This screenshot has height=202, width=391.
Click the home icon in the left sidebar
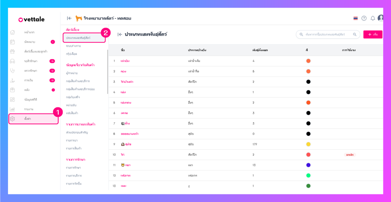[12, 32]
